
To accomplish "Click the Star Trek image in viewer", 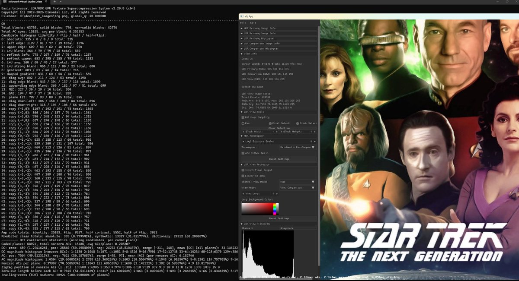I will click(420, 149).
